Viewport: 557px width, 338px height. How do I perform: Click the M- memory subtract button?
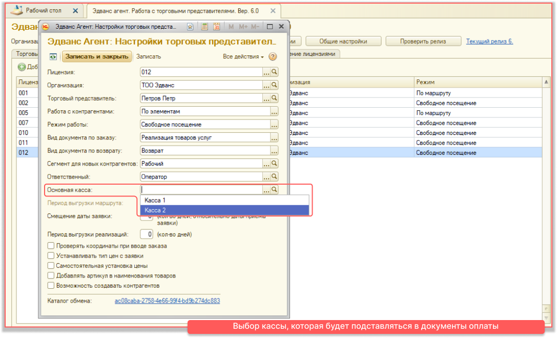(255, 27)
